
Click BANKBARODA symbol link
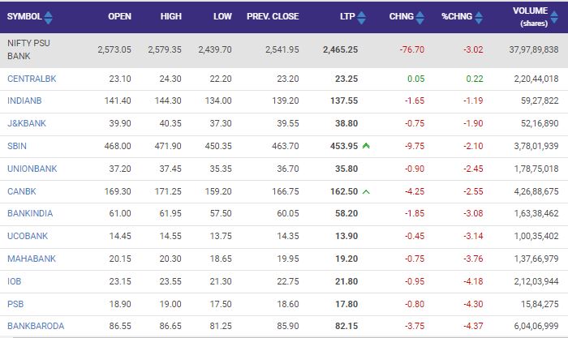(x=35, y=326)
